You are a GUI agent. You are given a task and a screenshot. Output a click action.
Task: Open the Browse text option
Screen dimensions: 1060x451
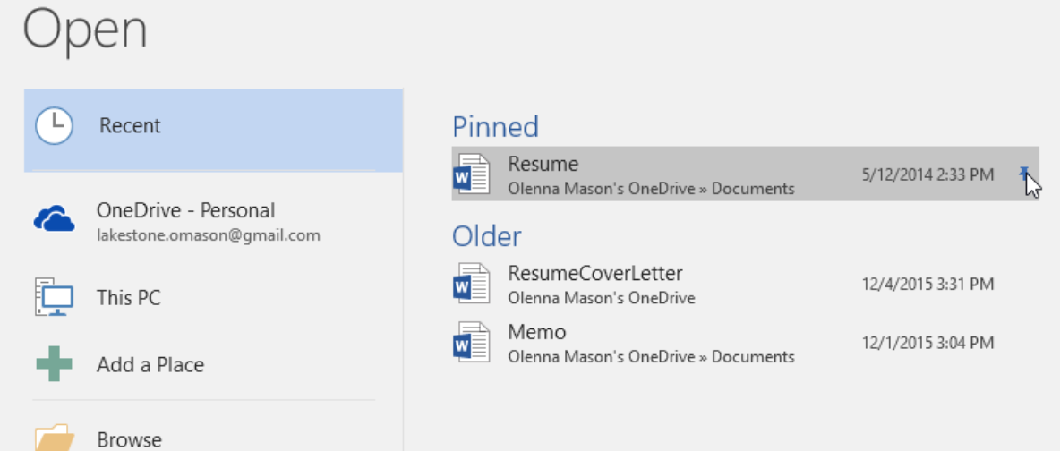(129, 439)
